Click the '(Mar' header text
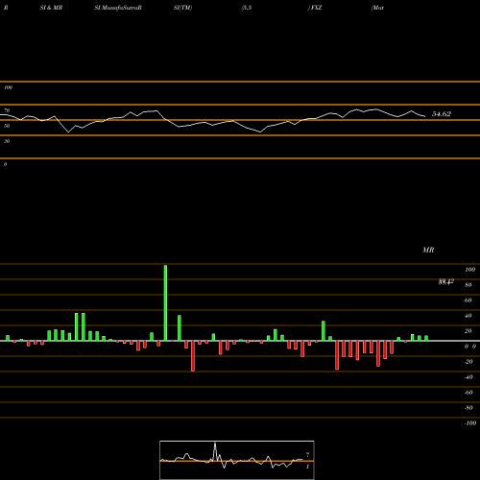This screenshot has height=480, width=480. coord(377,8)
